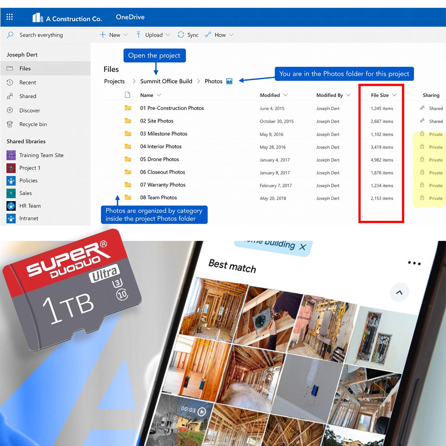Viewport: 446px width, 446px height.
Task: Click the October 30, 2015 modified date
Action: pyautogui.click(x=277, y=122)
